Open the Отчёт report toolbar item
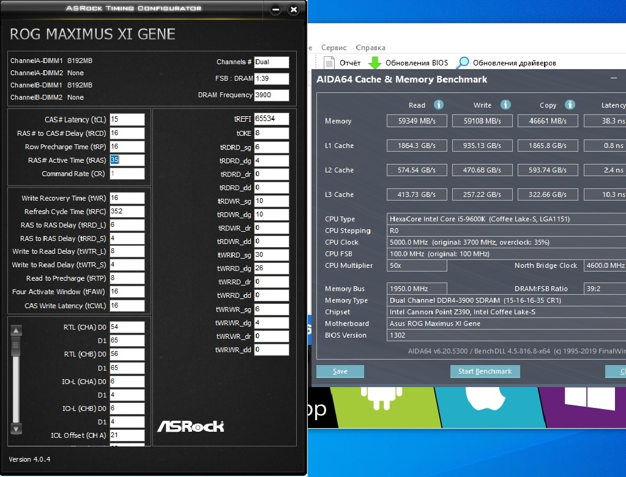This screenshot has width=626, height=477. pyautogui.click(x=342, y=62)
